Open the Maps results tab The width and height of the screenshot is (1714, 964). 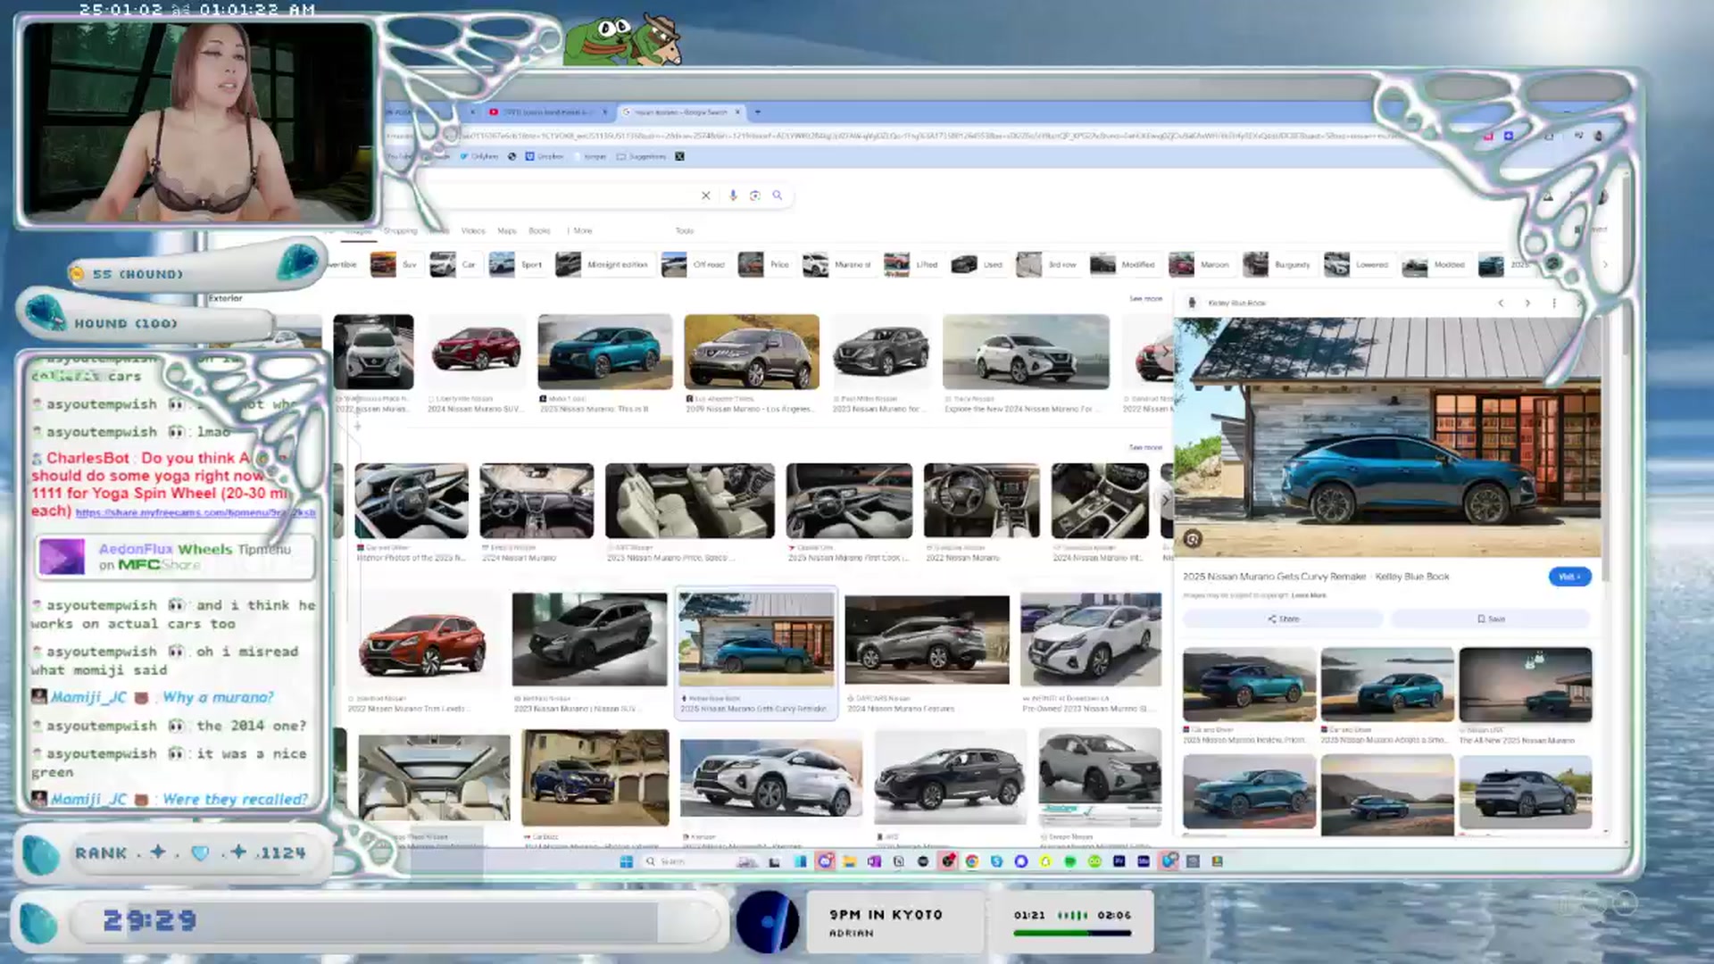coord(507,231)
